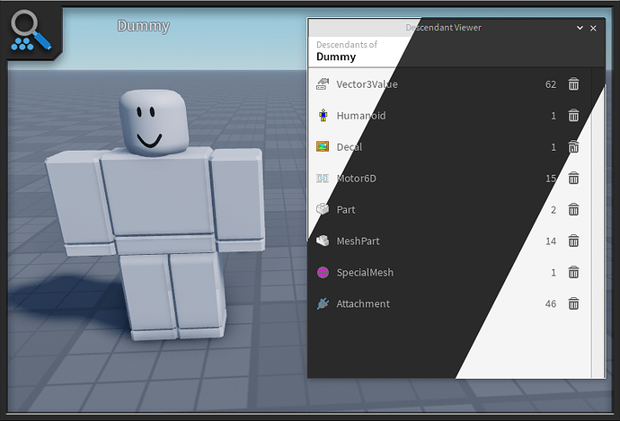
Task: Delete all Vector3Value descendants with trash icon
Action: click(x=573, y=84)
